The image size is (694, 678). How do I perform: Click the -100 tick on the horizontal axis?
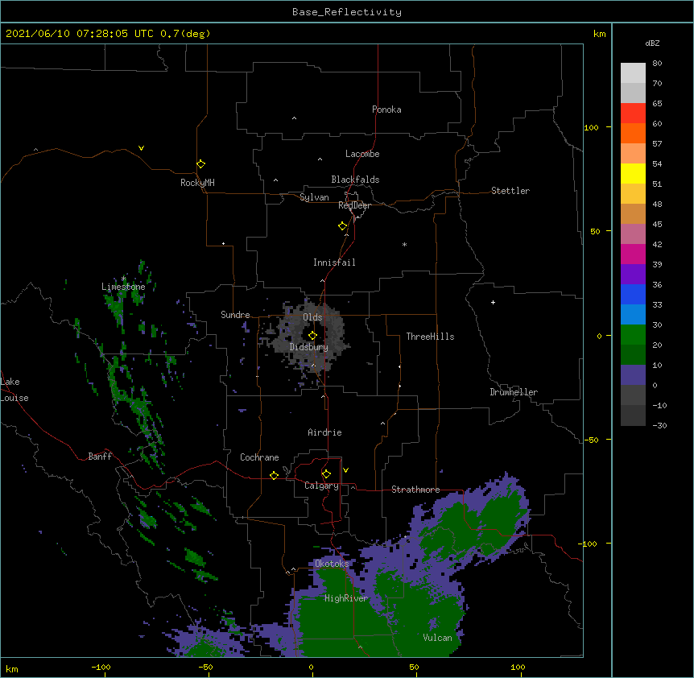(101, 667)
